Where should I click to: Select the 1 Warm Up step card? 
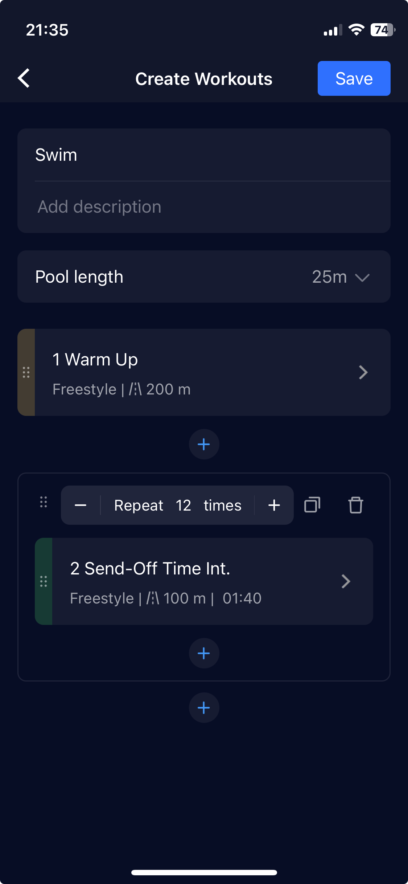pos(204,372)
